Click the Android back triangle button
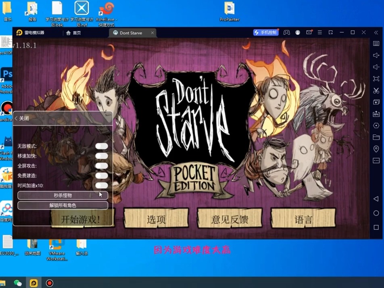This screenshot has width=384, height=288. point(376,198)
